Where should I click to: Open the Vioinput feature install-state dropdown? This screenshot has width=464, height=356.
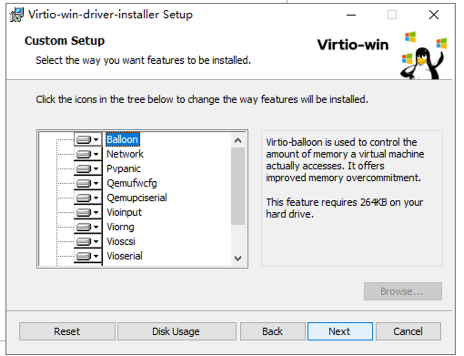(88, 212)
